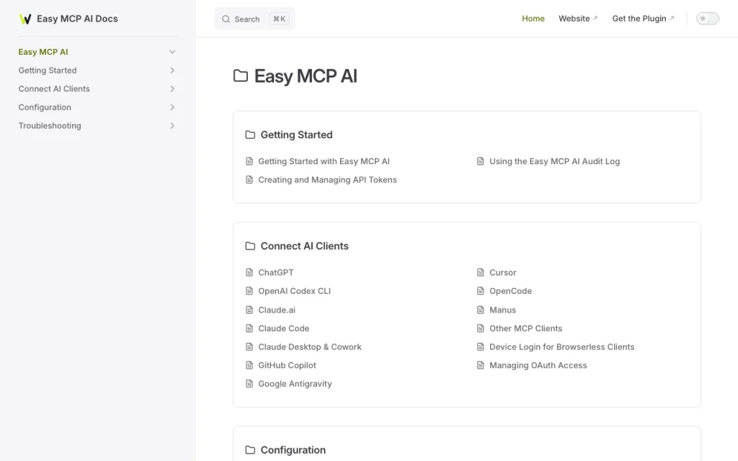Click the document icon beside Using the Easy MCP AI Audit Log
The image size is (738, 461).
[x=481, y=161]
